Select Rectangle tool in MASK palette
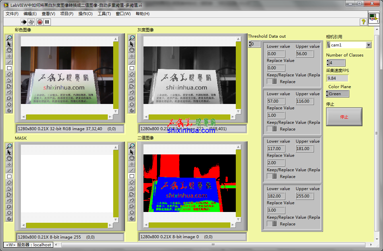383x251 pixels. tap(9, 176)
